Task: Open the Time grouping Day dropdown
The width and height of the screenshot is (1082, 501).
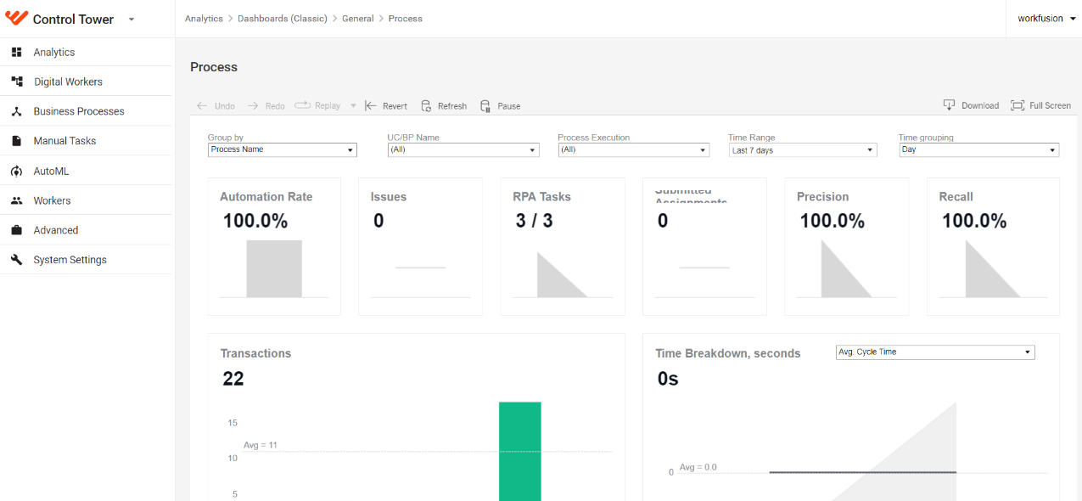Action: point(979,149)
